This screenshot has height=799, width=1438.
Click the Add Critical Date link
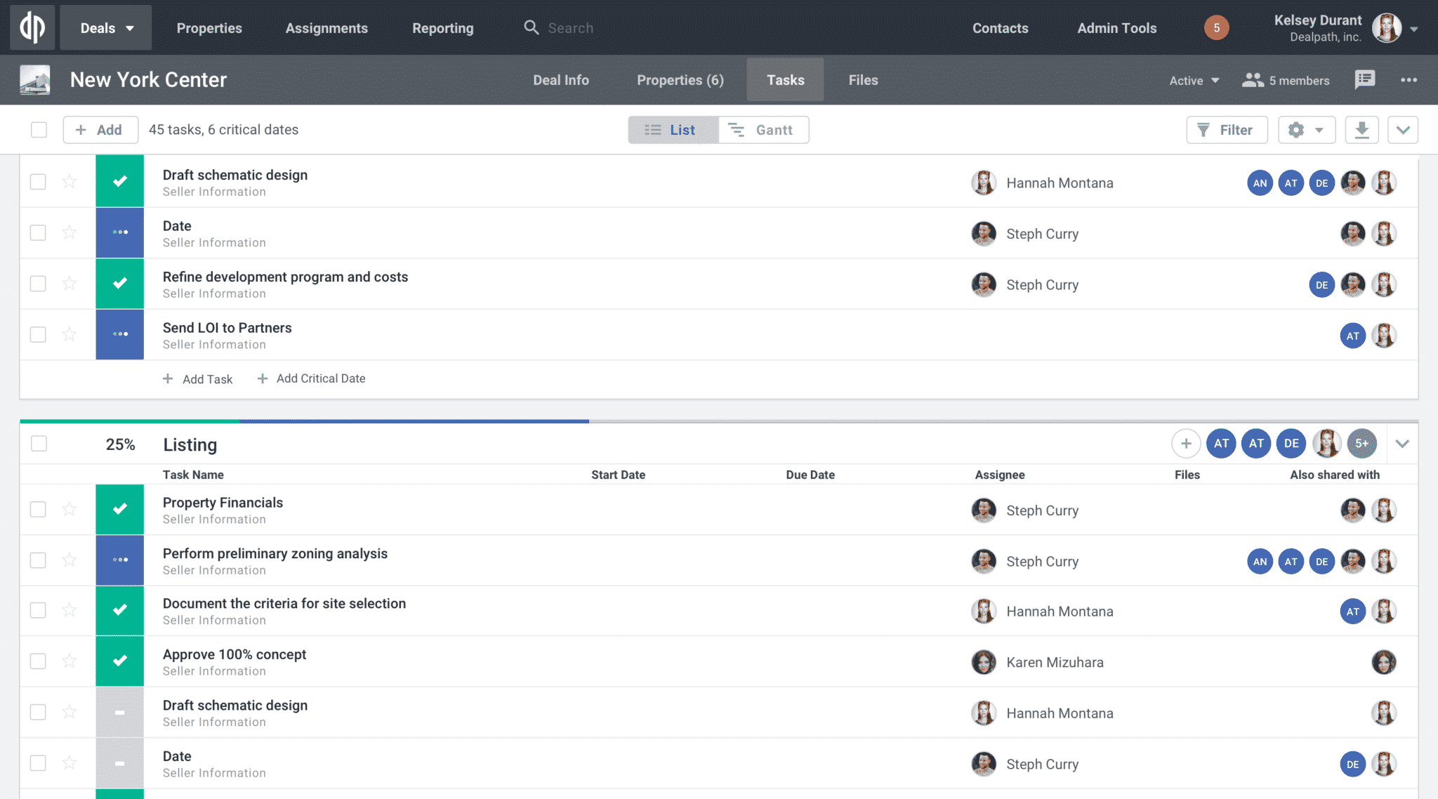311,378
